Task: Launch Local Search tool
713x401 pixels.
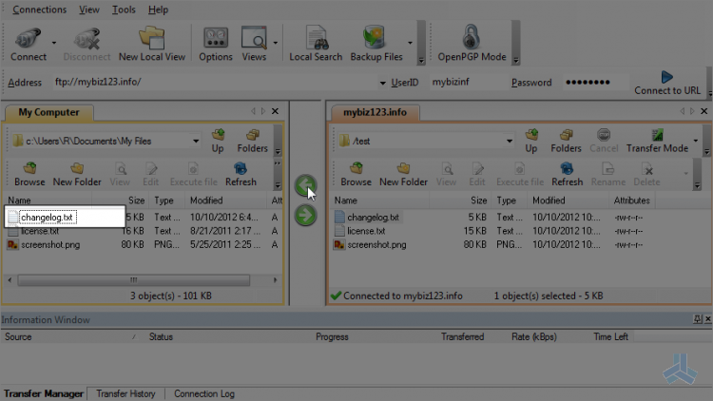Action: pyautogui.click(x=316, y=44)
